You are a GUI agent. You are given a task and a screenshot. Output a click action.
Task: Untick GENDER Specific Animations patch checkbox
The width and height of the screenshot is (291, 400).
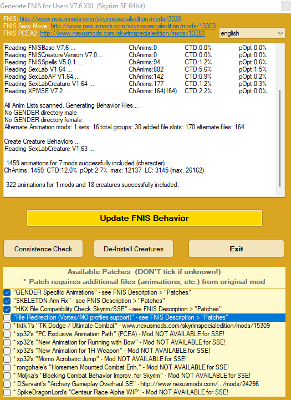point(7,292)
